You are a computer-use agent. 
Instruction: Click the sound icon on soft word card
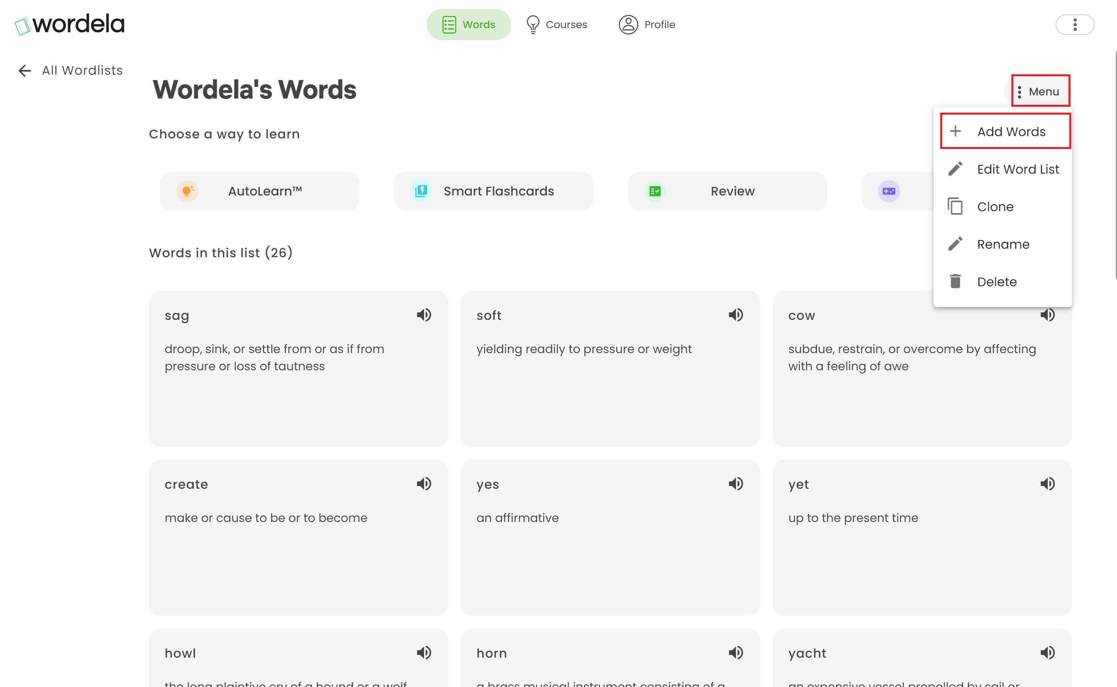tap(736, 314)
